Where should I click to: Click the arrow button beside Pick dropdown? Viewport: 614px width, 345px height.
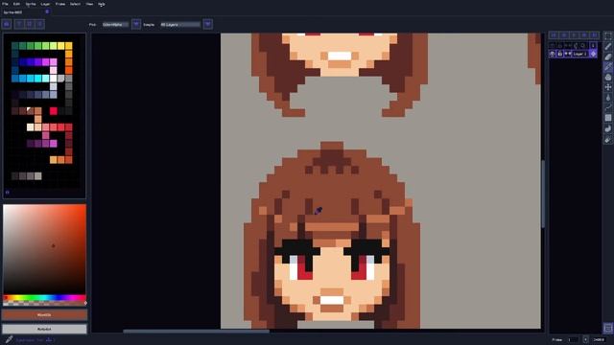[136, 24]
